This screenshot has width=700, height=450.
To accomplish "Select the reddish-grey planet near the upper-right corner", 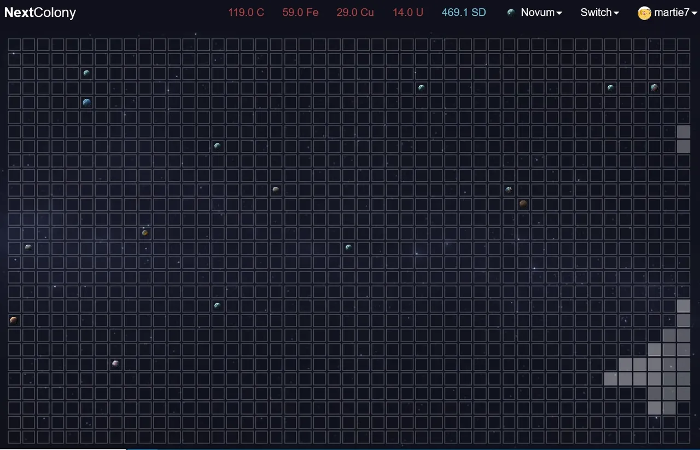I will point(654,87).
